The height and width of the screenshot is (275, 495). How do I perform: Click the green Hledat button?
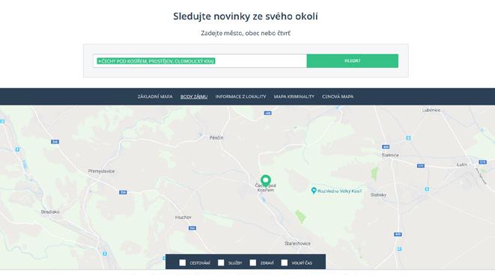[352, 61]
